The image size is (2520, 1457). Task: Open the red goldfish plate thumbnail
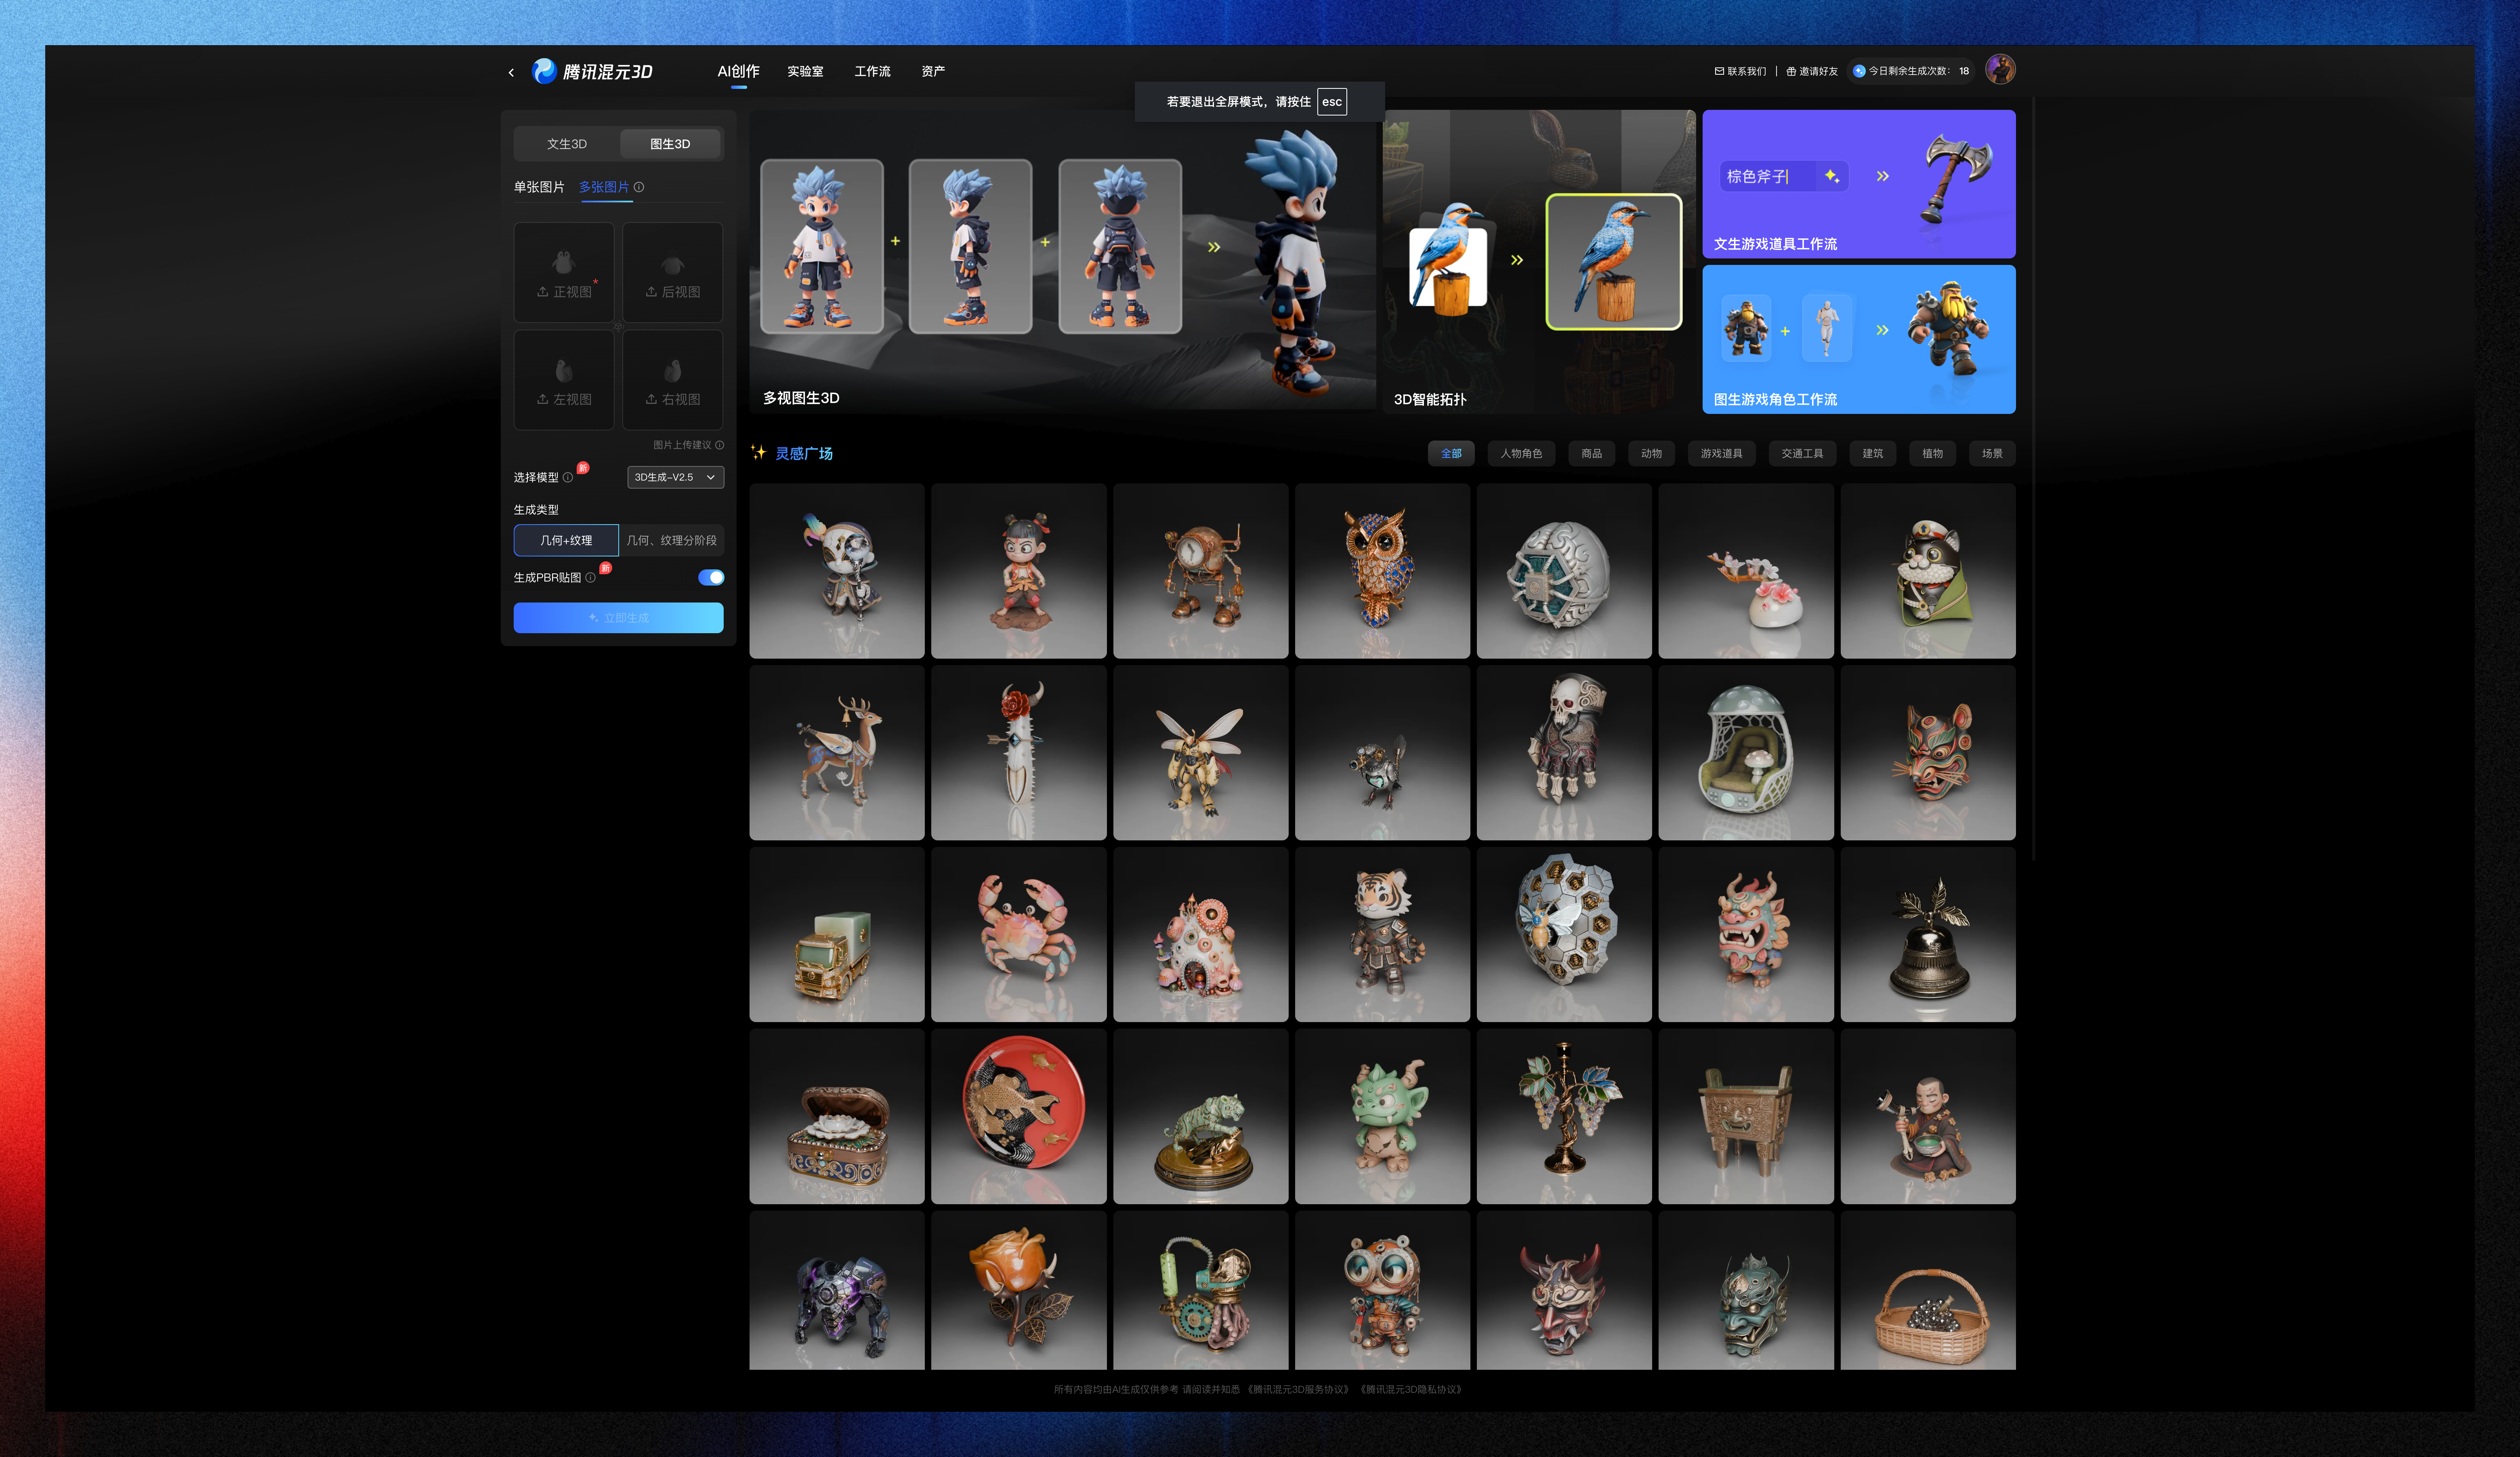[x=1018, y=1117]
